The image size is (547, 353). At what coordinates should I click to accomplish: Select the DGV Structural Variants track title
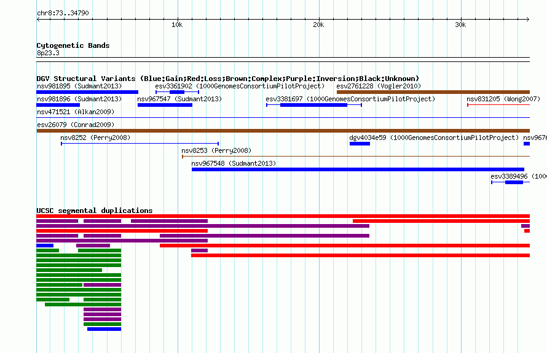[228, 79]
